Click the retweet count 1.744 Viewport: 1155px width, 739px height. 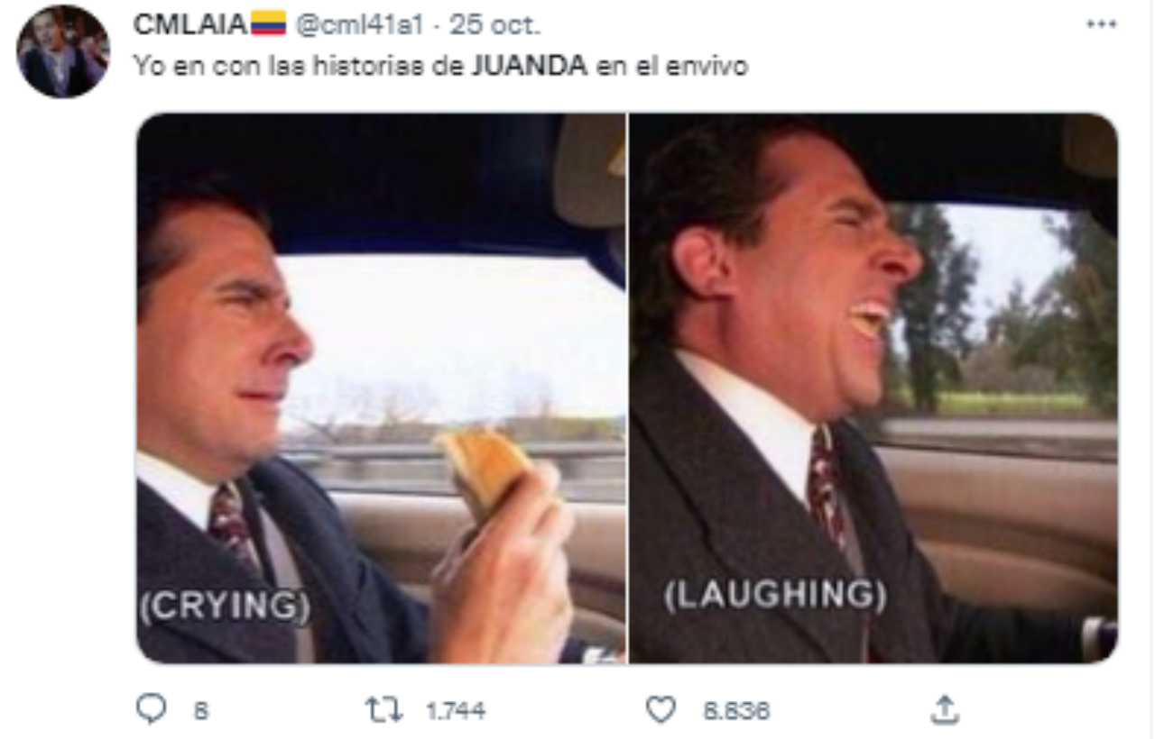point(455,711)
